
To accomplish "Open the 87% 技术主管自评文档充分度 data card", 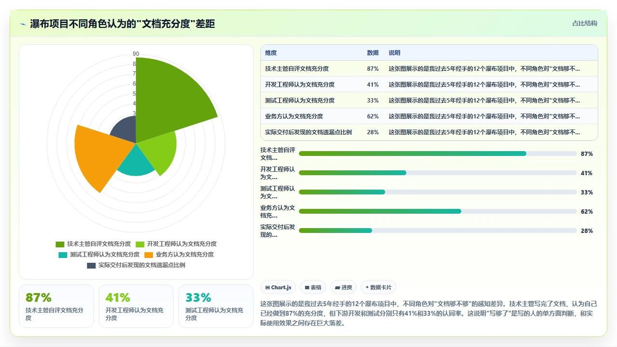I will pos(56,306).
